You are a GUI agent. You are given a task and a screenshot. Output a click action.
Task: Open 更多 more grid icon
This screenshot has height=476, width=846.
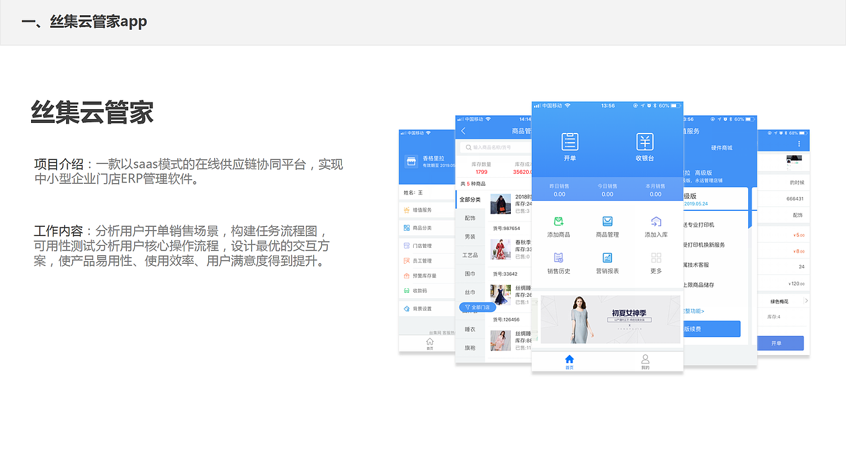(656, 258)
